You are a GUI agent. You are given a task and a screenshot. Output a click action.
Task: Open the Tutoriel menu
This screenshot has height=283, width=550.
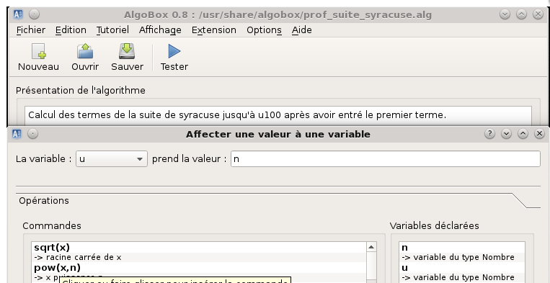pyautogui.click(x=112, y=30)
